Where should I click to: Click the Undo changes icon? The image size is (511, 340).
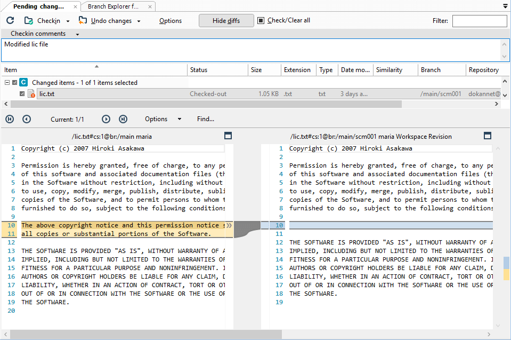click(x=83, y=21)
